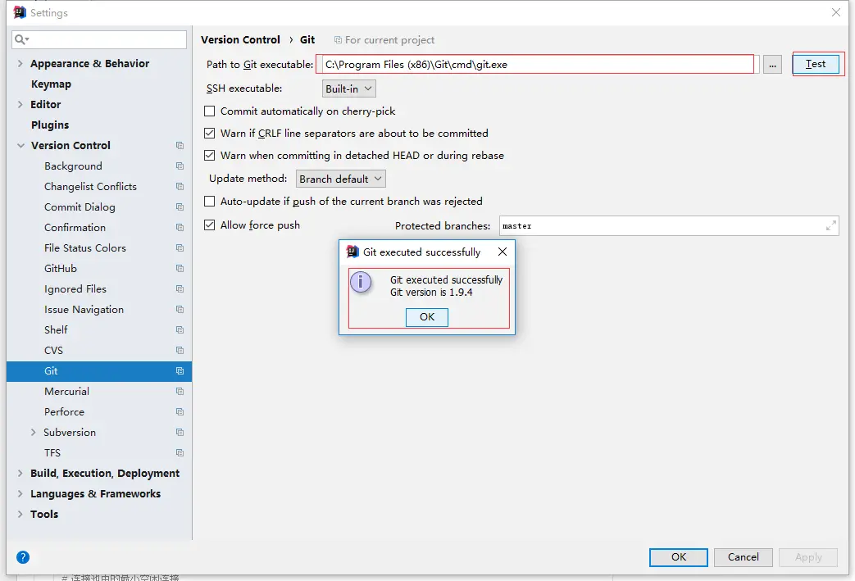Click Version Control in the breadcrumb
Image resolution: width=855 pixels, height=581 pixels.
(240, 40)
